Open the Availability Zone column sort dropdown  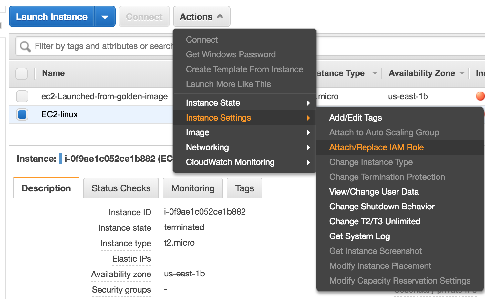(462, 73)
